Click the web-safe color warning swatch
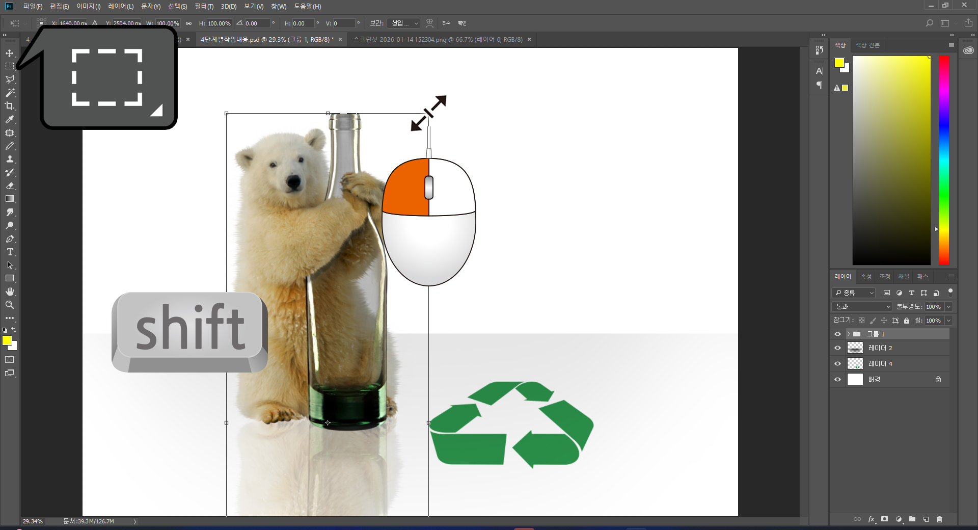The height and width of the screenshot is (530, 978). pos(845,88)
